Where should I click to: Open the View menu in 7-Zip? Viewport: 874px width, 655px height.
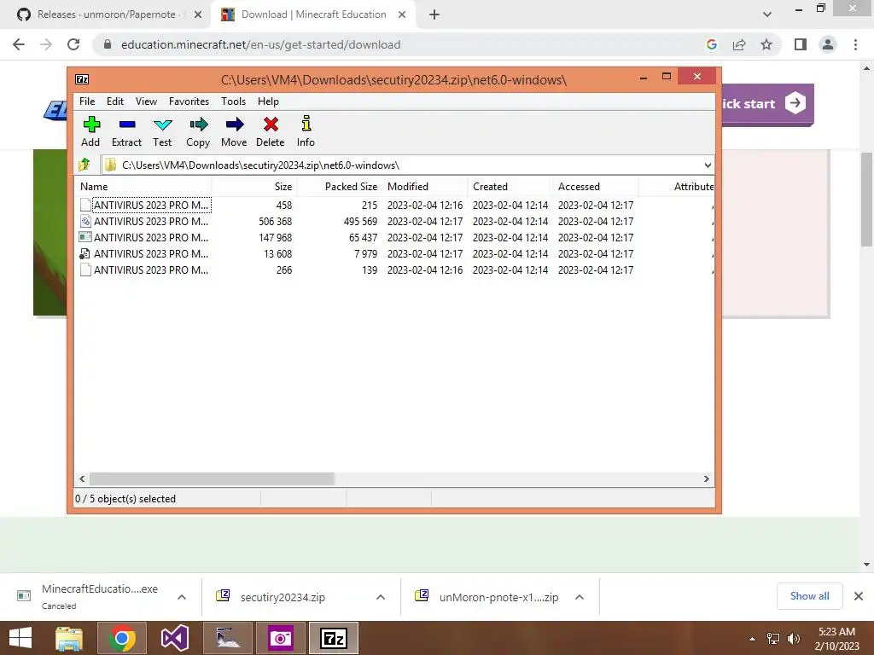coord(147,101)
